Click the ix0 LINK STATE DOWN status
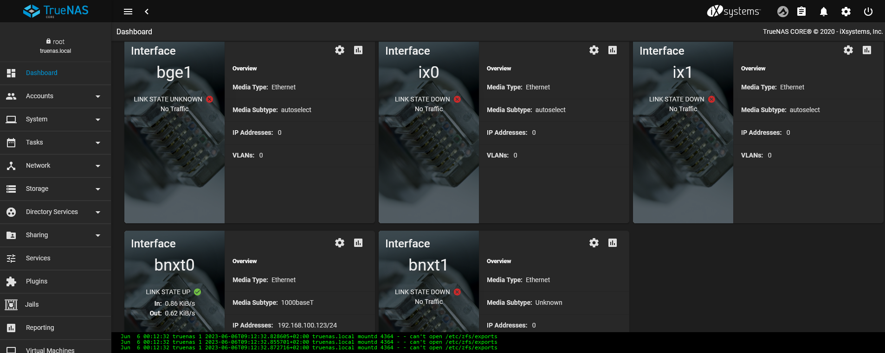 pyautogui.click(x=427, y=99)
